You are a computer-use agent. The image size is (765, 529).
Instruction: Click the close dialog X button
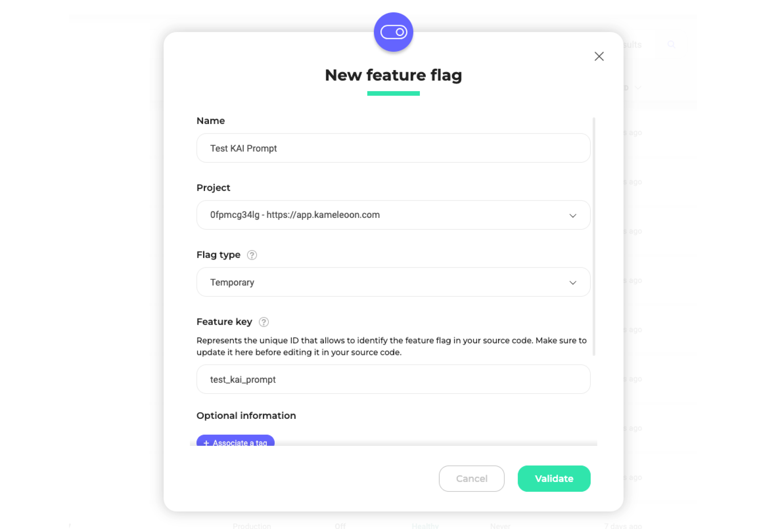click(599, 56)
